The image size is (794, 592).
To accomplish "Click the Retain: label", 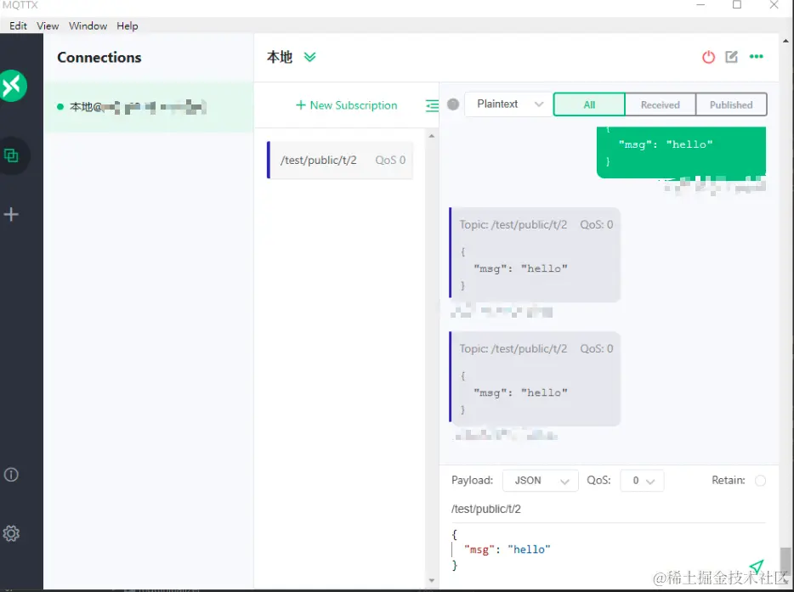I will tap(729, 480).
